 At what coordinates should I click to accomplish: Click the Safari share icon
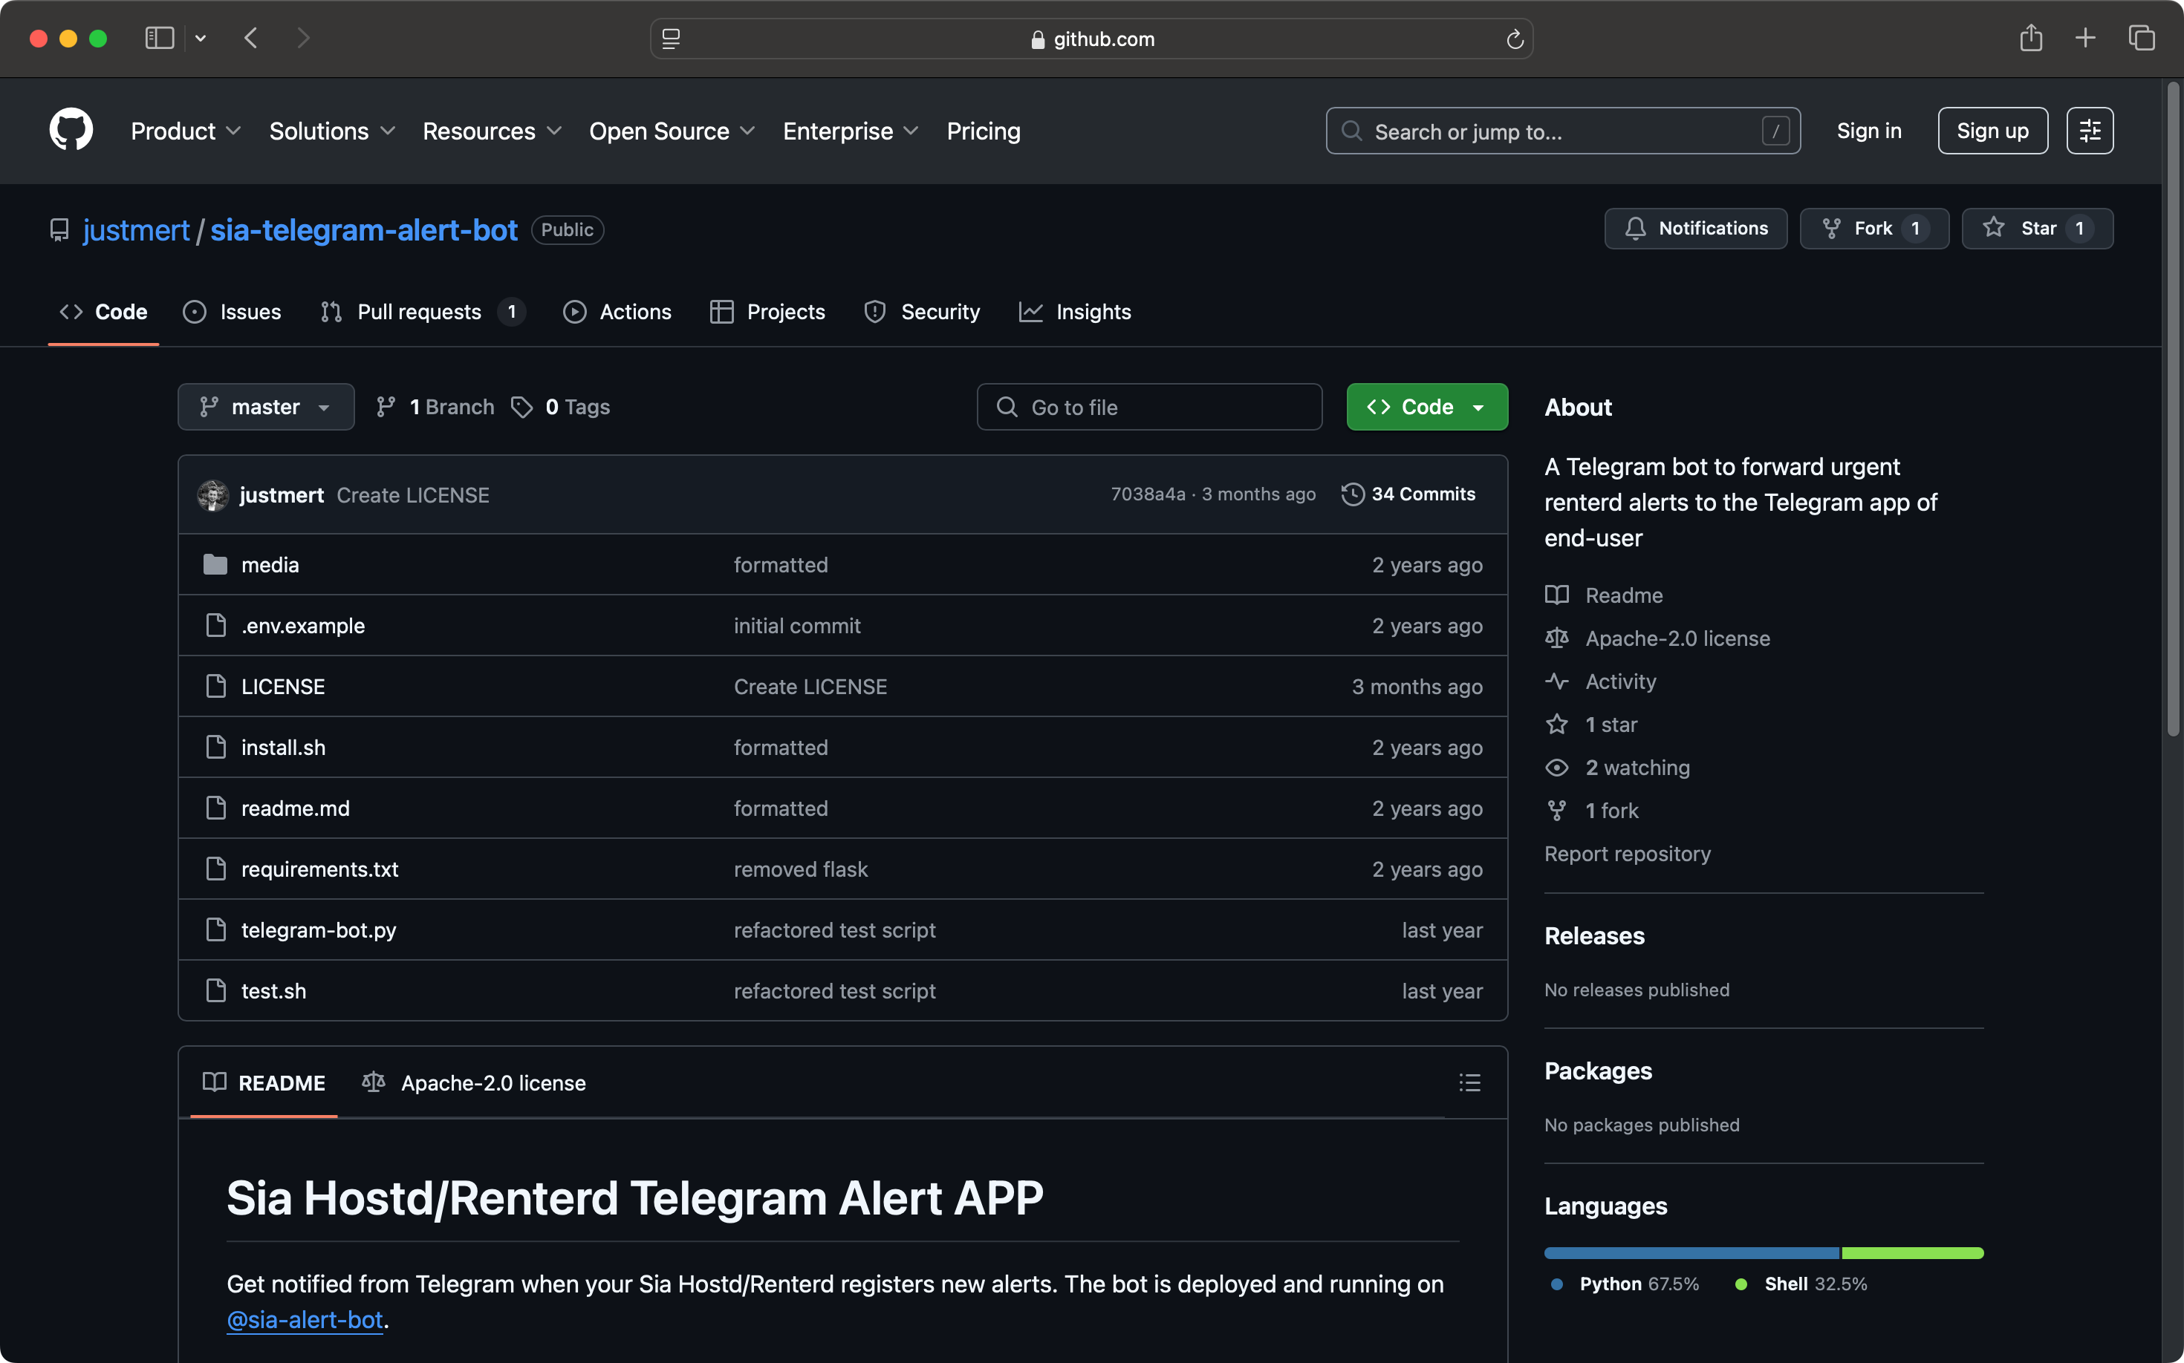[2031, 38]
